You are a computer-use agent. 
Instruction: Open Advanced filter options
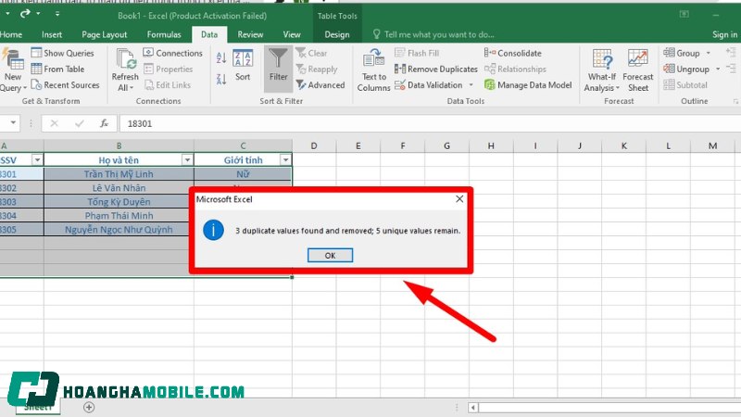click(x=320, y=85)
